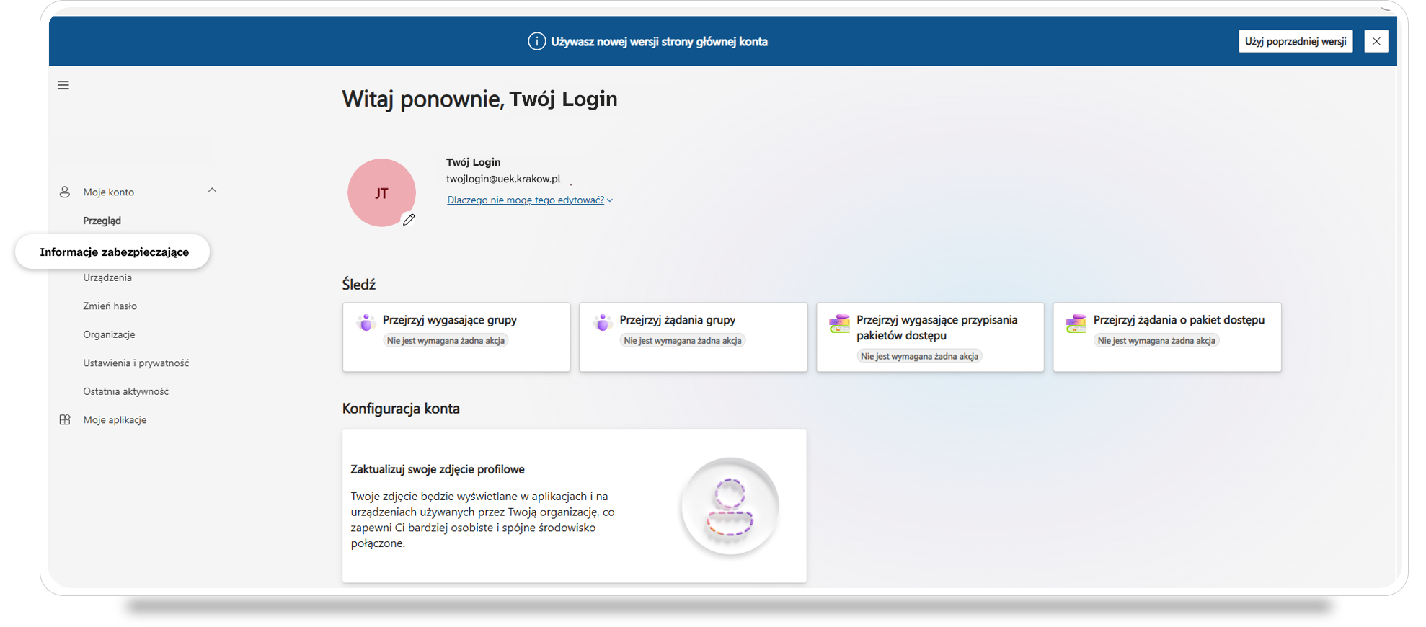Select Organizacje in the sidebar
The width and height of the screenshot is (1426, 627).
(109, 334)
